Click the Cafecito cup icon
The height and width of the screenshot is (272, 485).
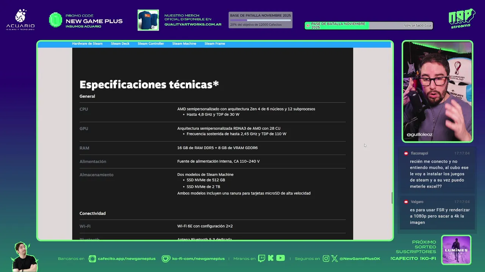coord(92,259)
